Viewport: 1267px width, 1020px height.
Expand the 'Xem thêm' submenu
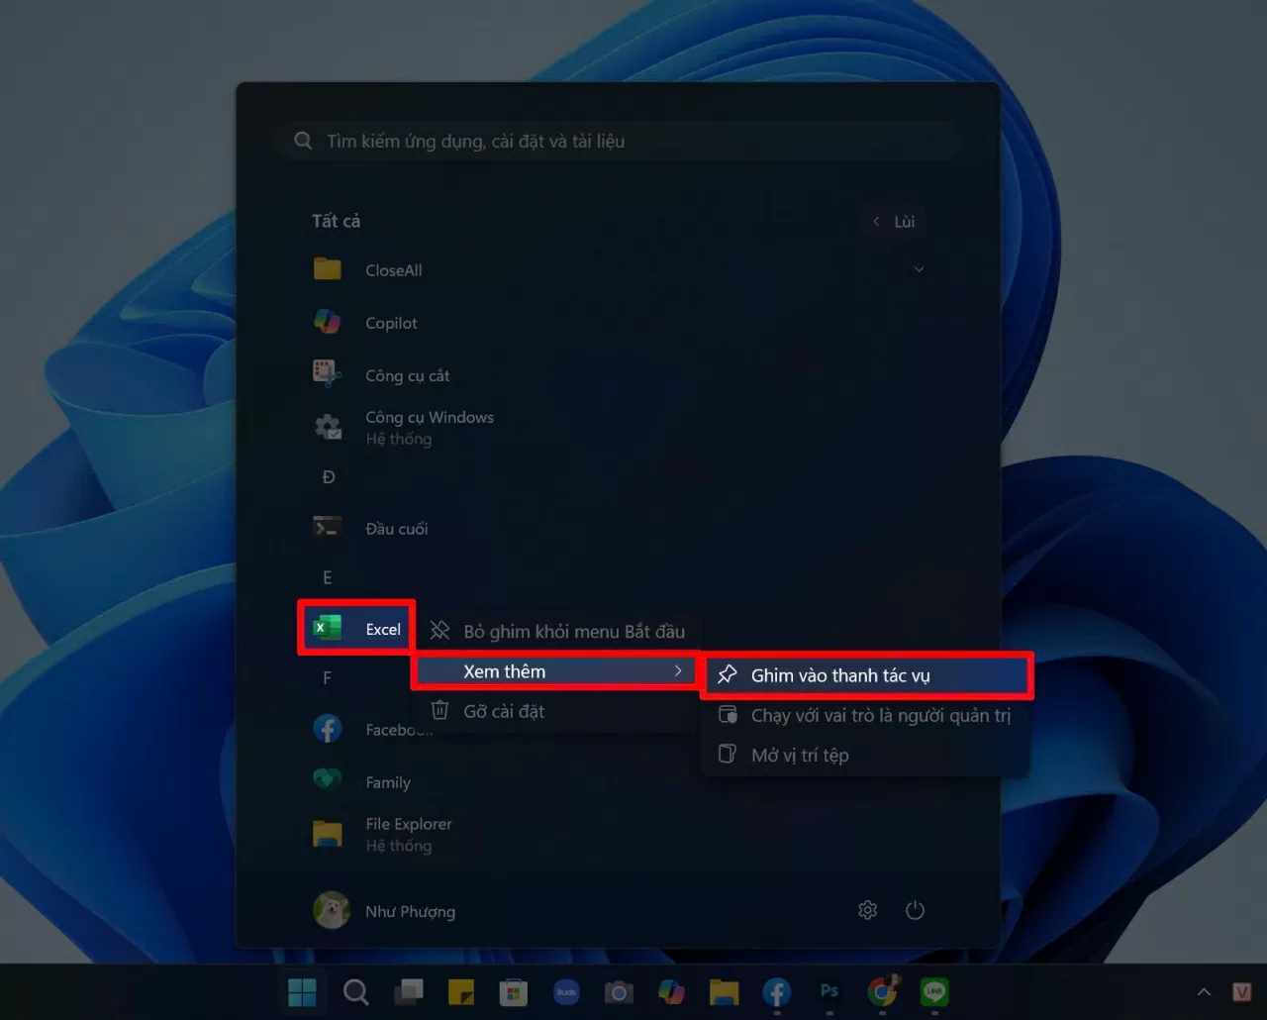point(556,671)
